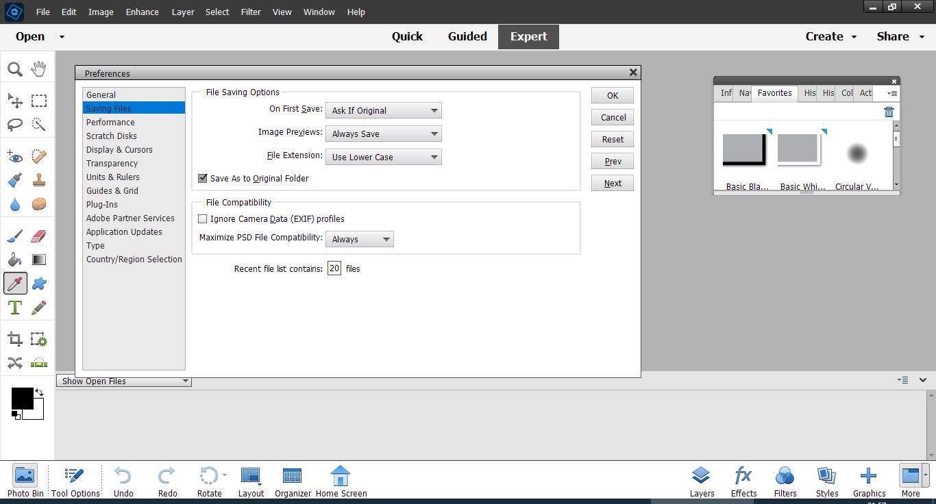This screenshot has height=504, width=936.
Task: Open the Photo Bin
Action: coord(25,481)
